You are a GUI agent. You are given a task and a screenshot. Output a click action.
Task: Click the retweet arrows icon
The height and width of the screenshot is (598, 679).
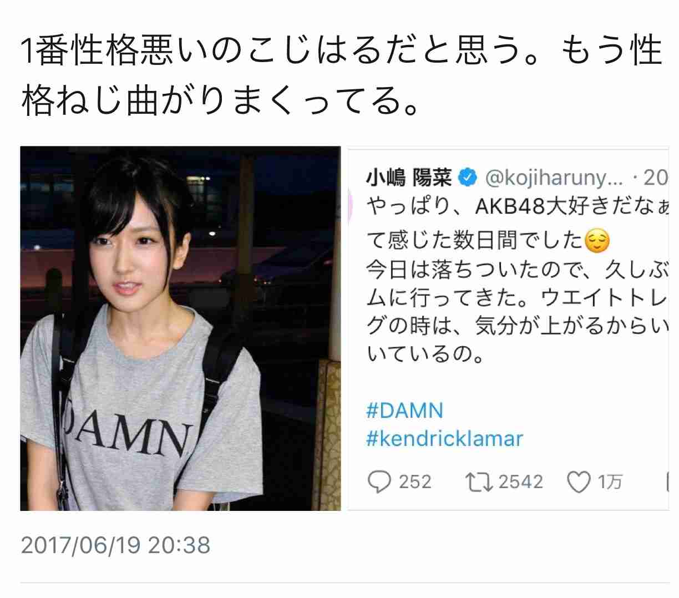pyautogui.click(x=479, y=482)
